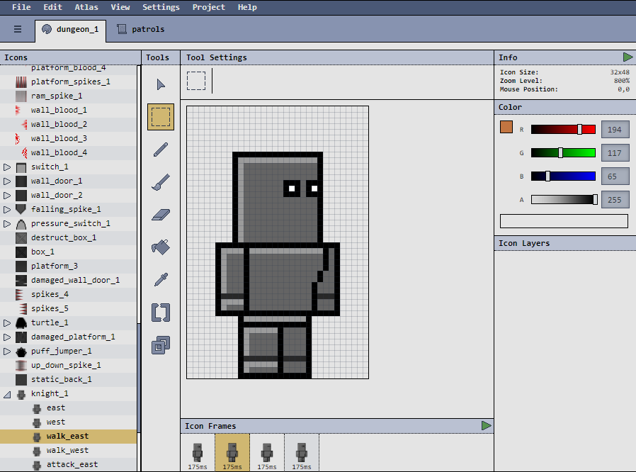Image resolution: width=636 pixels, height=472 pixels.
Task: Select the eyedropper color picker tool
Action: 161,280
